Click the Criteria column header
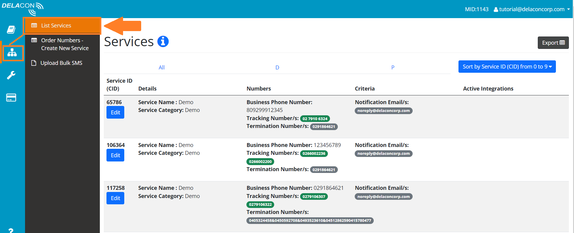The width and height of the screenshot is (574, 233). tap(365, 88)
